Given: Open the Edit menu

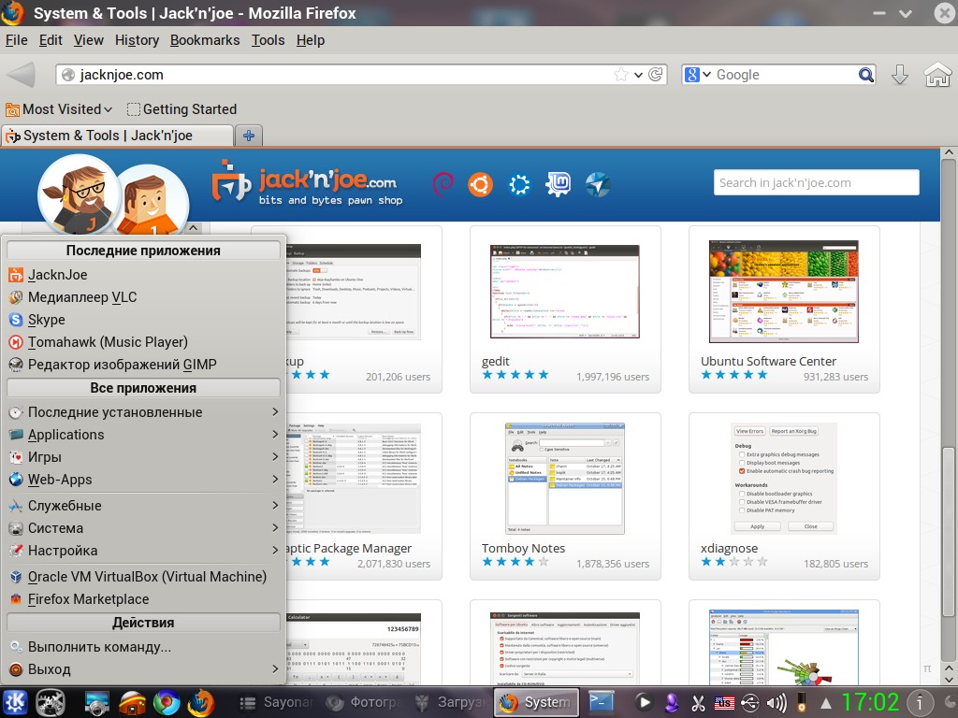Looking at the screenshot, I should (51, 40).
